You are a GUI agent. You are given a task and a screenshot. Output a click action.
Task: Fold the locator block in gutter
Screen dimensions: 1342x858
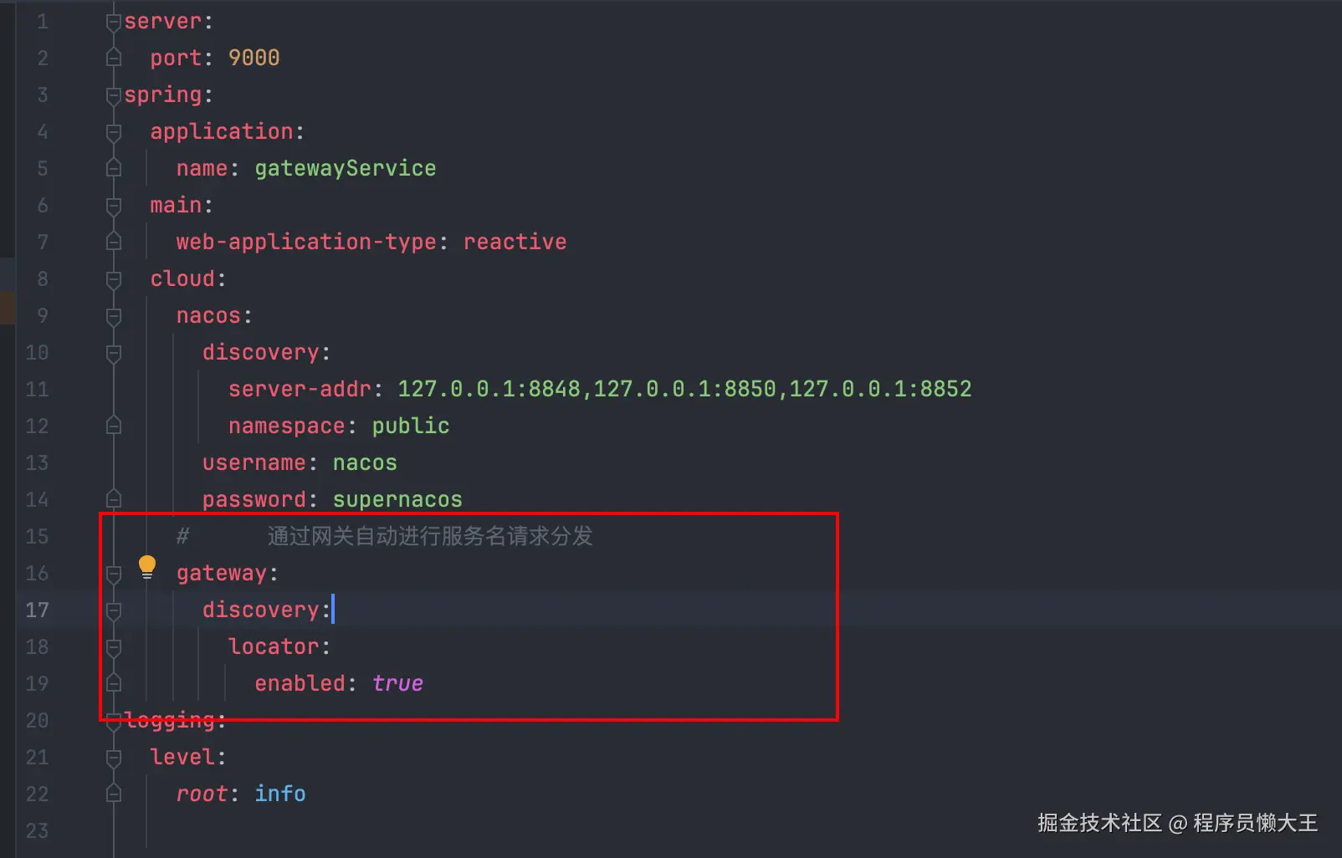point(114,647)
